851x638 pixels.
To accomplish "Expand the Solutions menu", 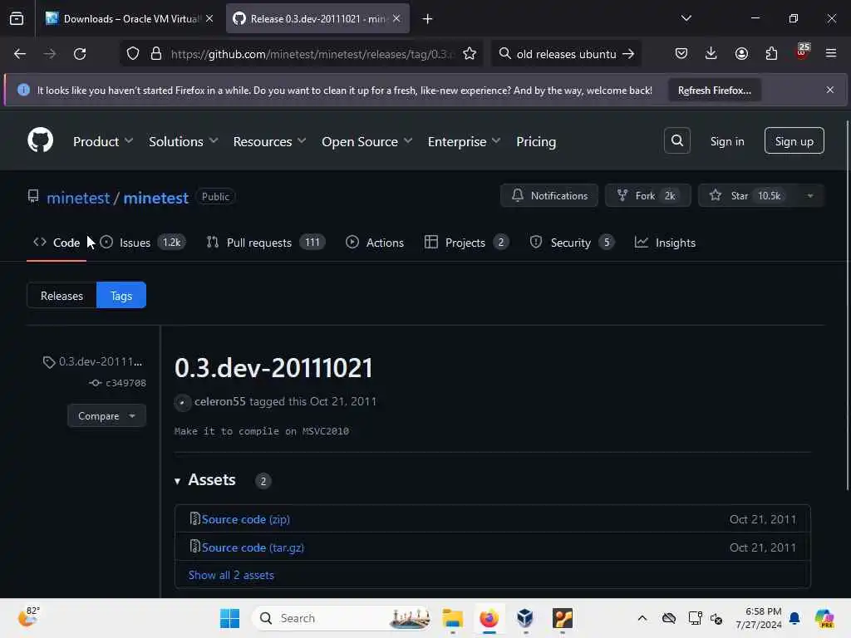I will (184, 141).
